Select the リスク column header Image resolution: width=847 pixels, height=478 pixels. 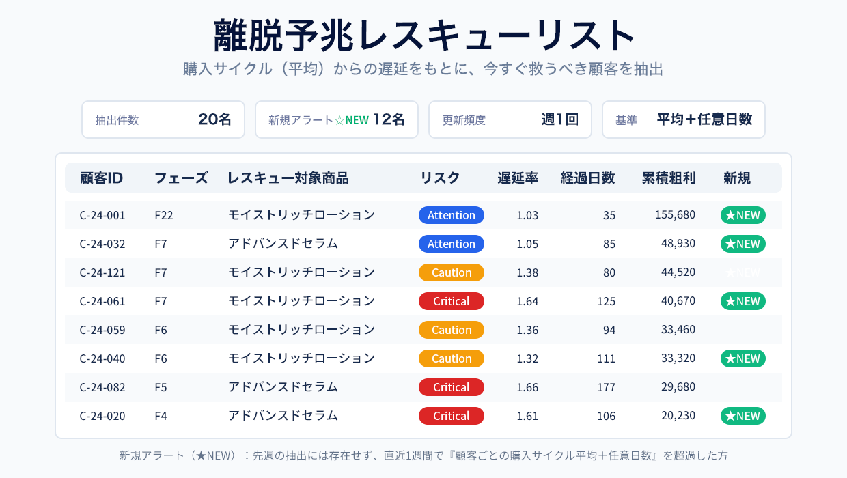pyautogui.click(x=440, y=178)
